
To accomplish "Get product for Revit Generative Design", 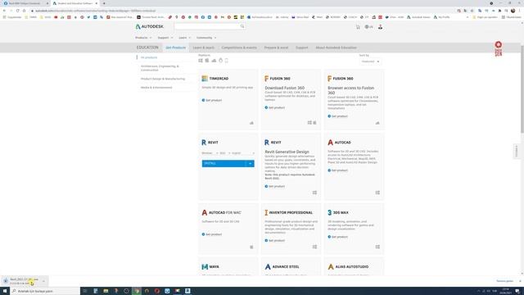I will 275,186.
